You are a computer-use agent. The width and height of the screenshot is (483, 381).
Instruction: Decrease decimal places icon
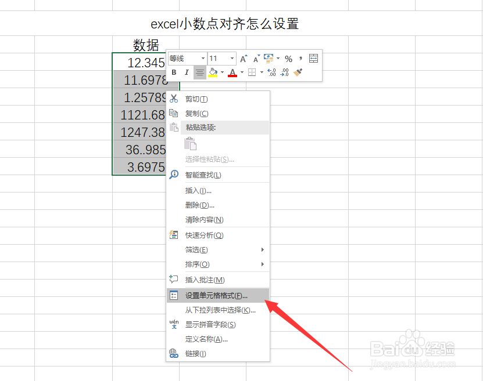[x=285, y=72]
